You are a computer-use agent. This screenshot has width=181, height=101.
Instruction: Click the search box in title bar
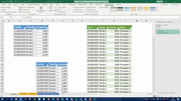pyautogui.click(x=91, y=2)
